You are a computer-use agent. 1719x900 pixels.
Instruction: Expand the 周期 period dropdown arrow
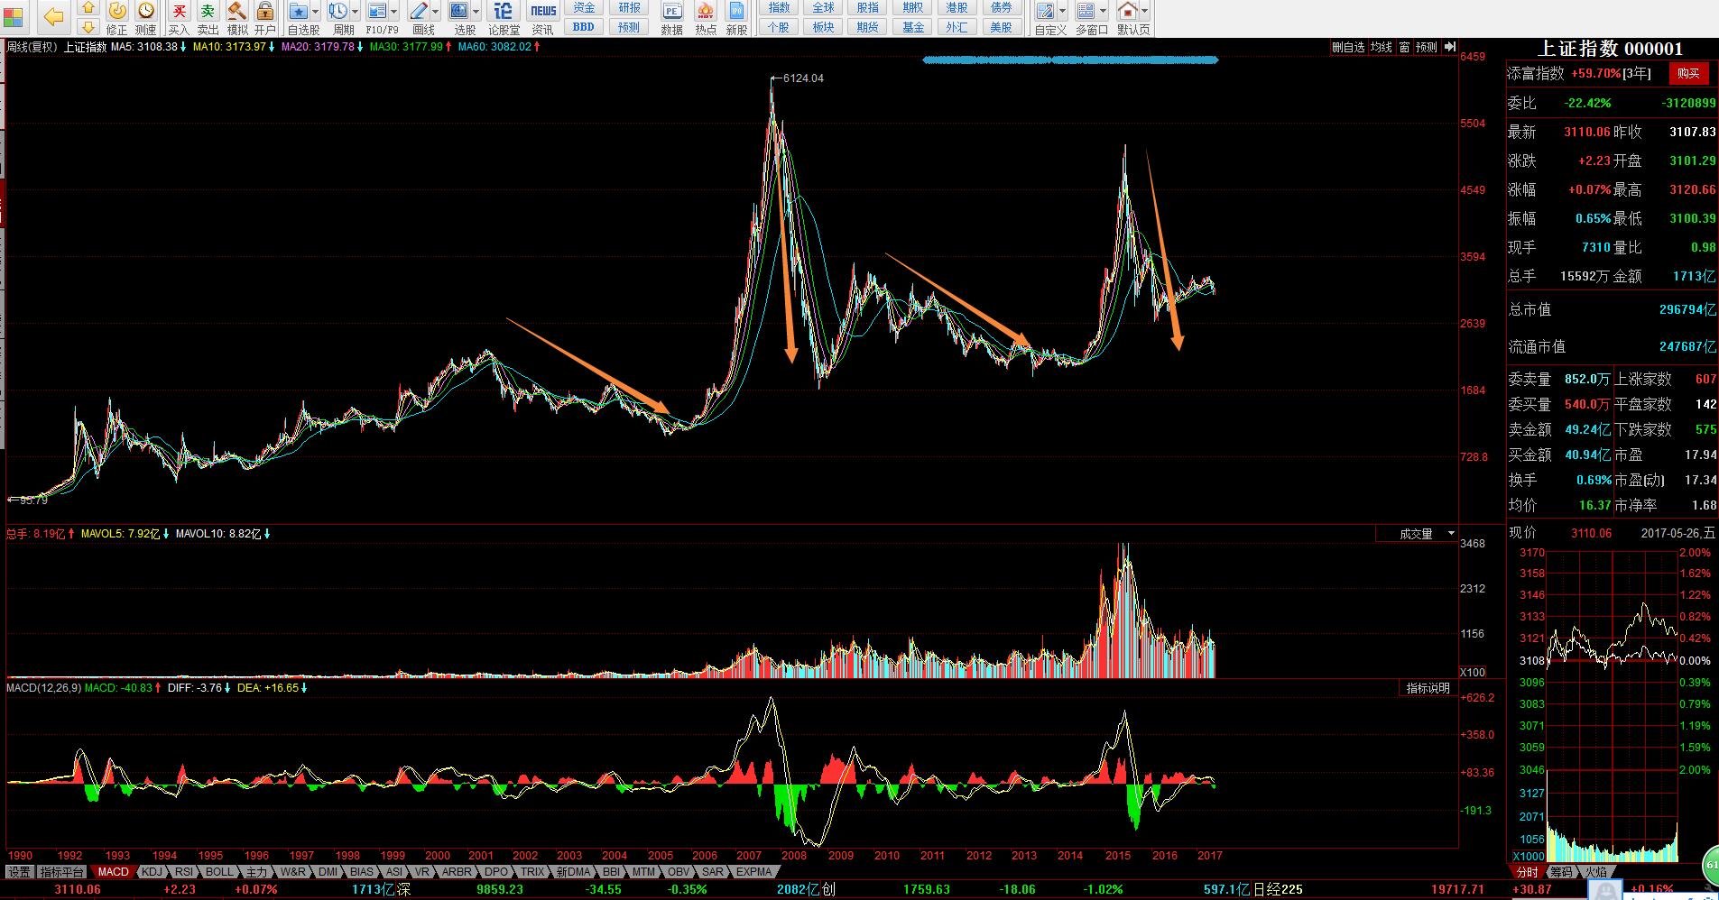355,12
